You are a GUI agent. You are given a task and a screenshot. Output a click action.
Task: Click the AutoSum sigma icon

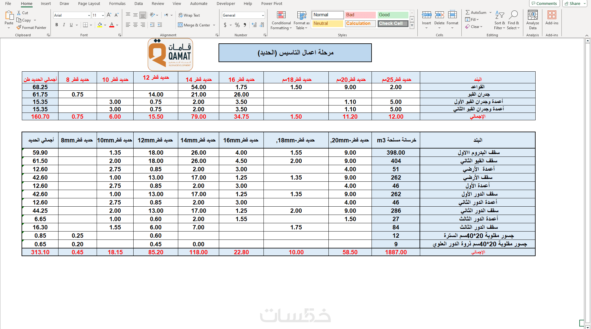tap(468, 13)
